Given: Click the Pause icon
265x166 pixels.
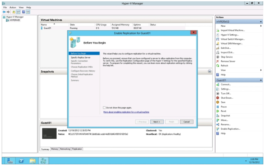Looking at the screenshot, I should 218,107.
